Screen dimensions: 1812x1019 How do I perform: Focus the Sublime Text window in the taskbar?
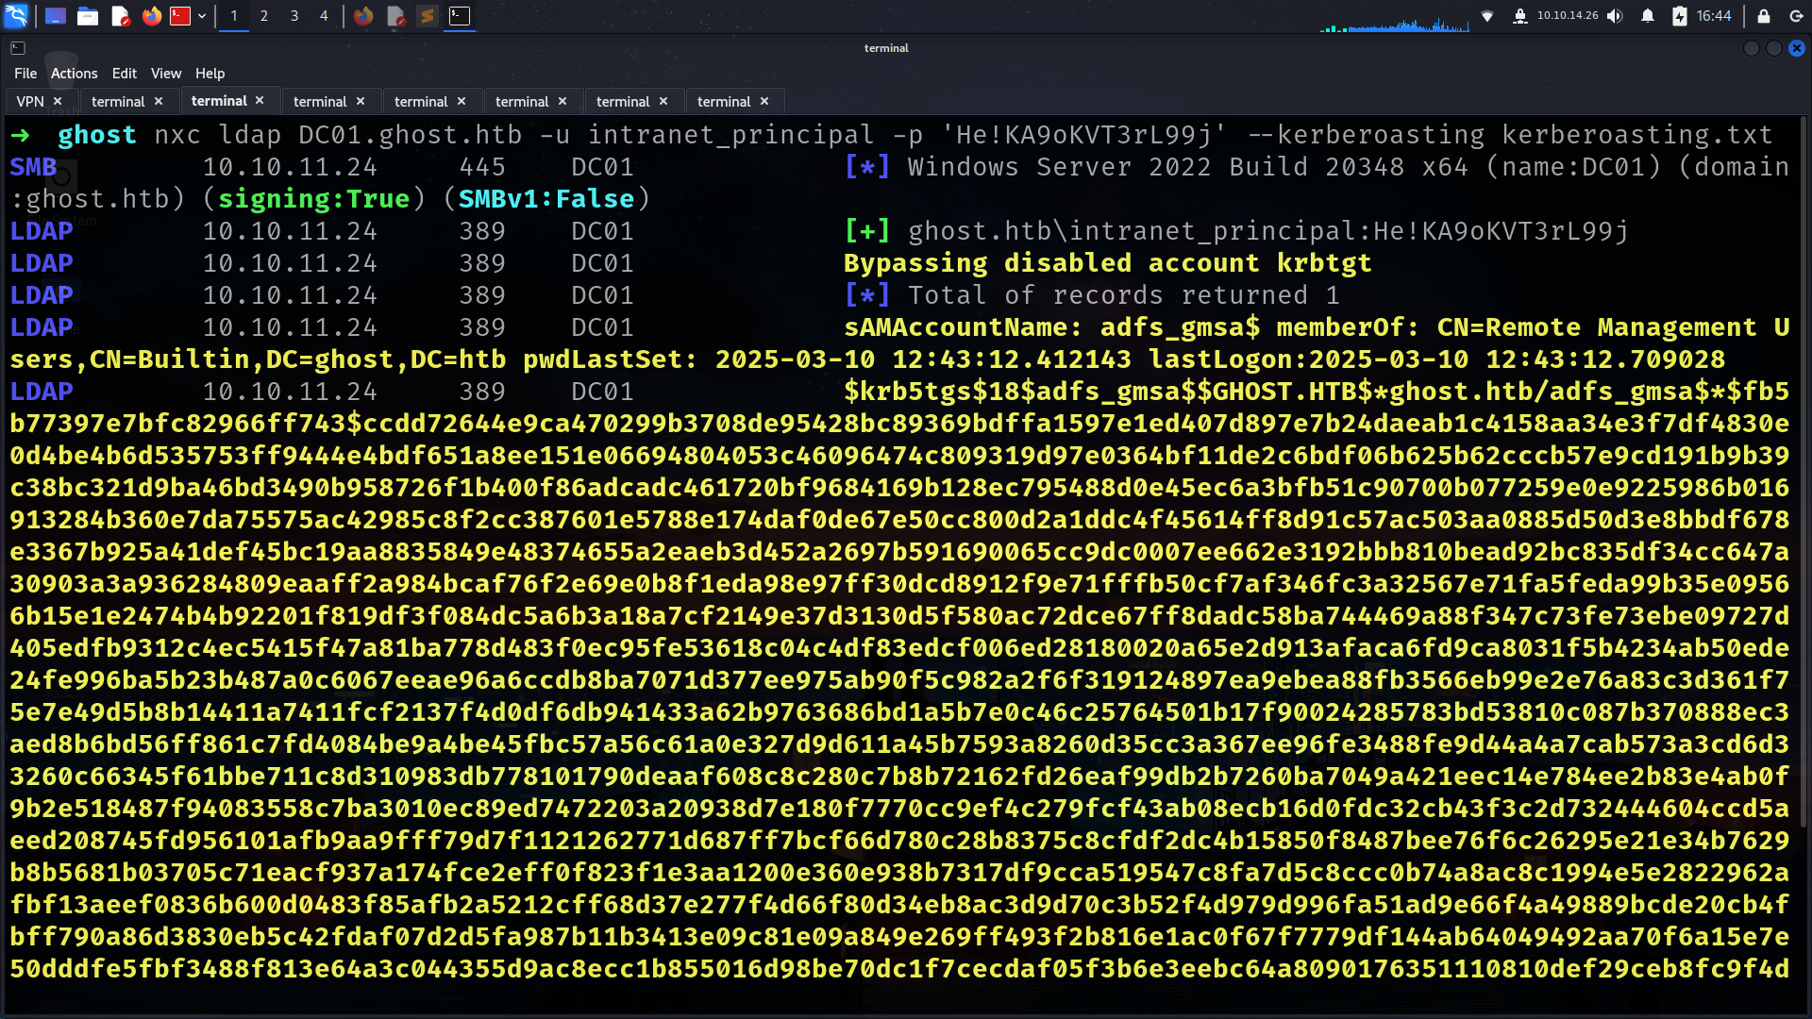(x=428, y=16)
